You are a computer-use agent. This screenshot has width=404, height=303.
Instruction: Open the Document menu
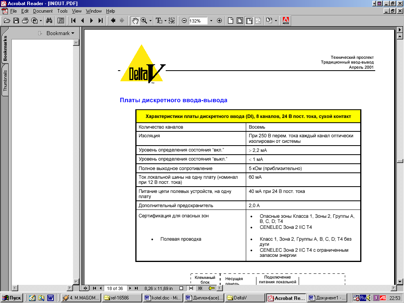(43, 11)
